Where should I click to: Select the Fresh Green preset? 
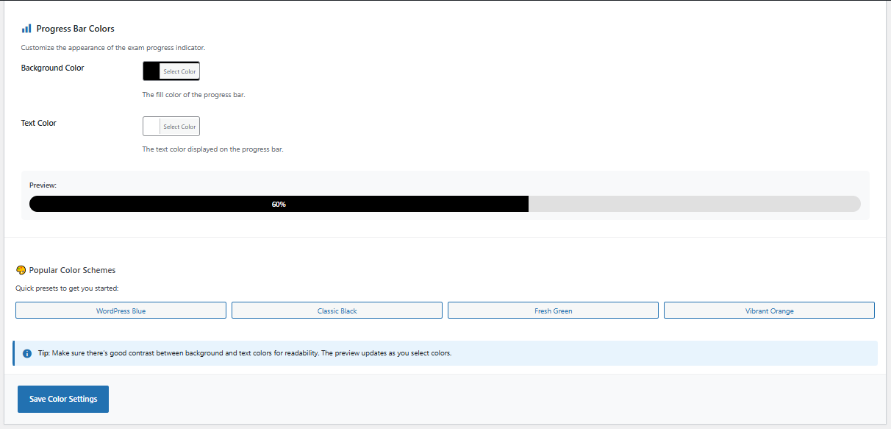click(553, 311)
